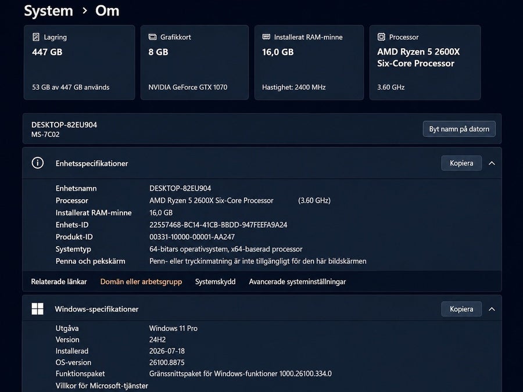Select the DESKTOP-82EU904 computer name heading
The height and width of the screenshot is (392, 523).
click(x=64, y=125)
